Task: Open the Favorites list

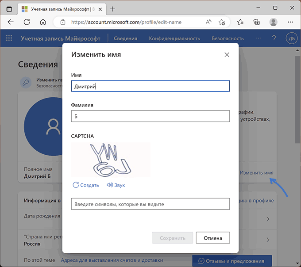Action: 240,22
